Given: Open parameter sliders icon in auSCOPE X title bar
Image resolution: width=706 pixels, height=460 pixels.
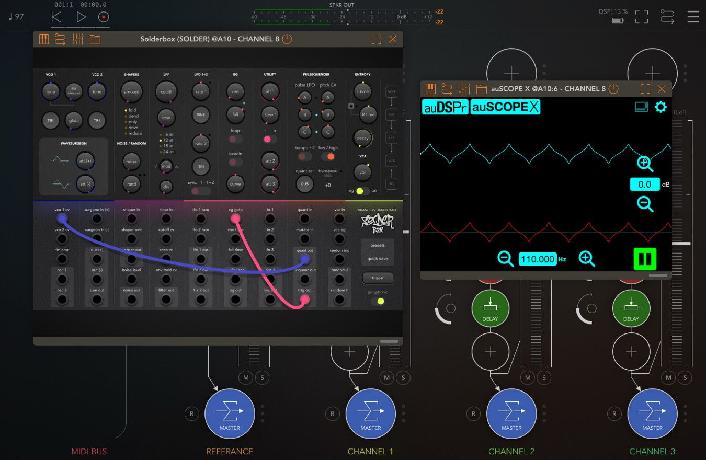Looking at the screenshot, I should pos(464,89).
